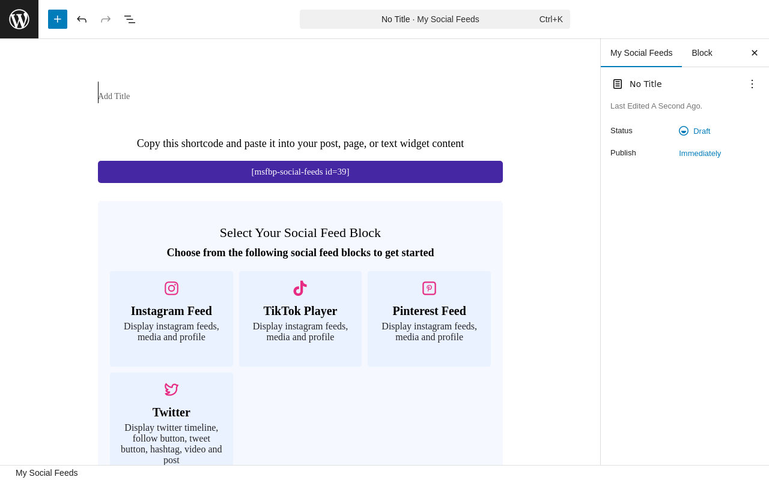The width and height of the screenshot is (769, 480).
Task: Select the My Social Feeds sidebar tab
Action: 641,53
